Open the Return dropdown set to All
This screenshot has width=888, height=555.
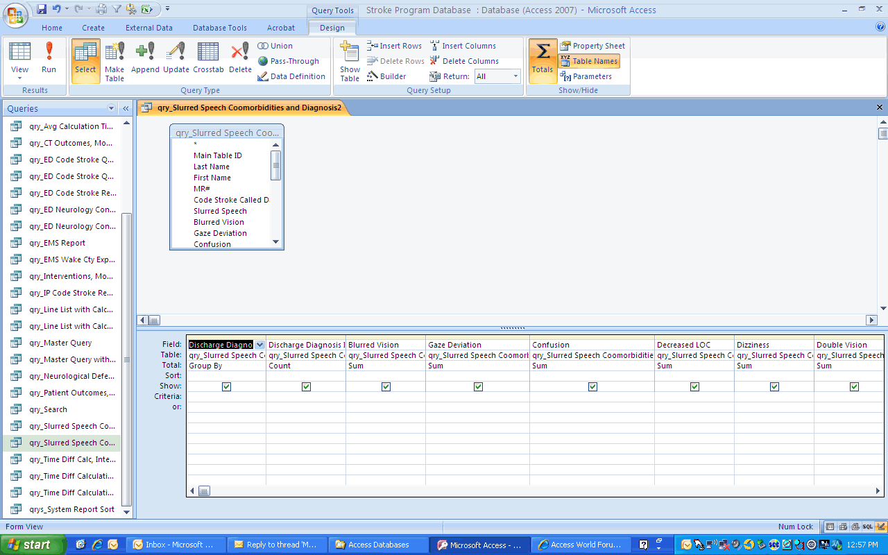(x=515, y=76)
